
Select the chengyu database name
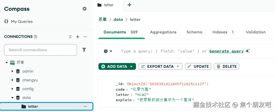(30, 80)
